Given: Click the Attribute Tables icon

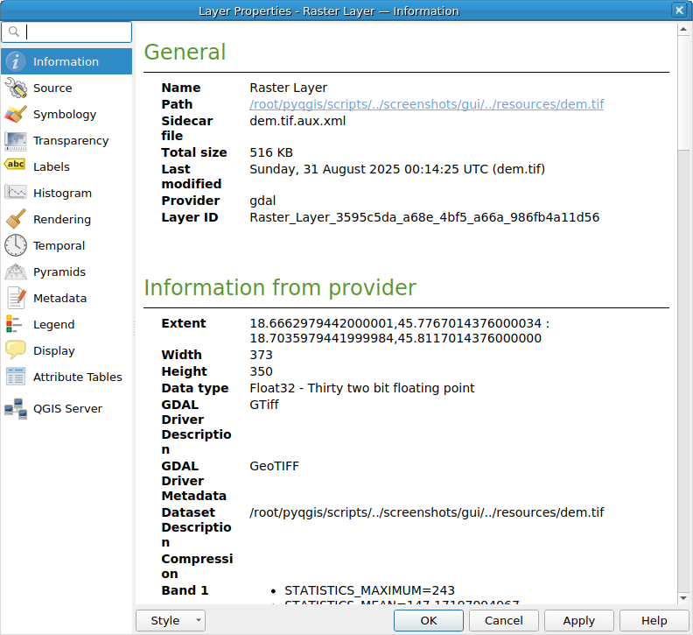Looking at the screenshot, I should click(x=16, y=377).
